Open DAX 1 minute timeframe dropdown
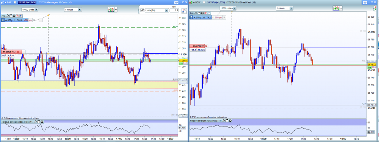 point(80,9)
